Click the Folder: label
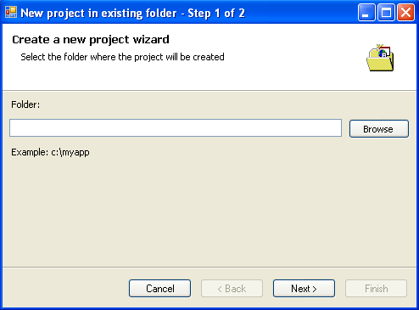Screen dimensions: 419x310 tap(25, 104)
